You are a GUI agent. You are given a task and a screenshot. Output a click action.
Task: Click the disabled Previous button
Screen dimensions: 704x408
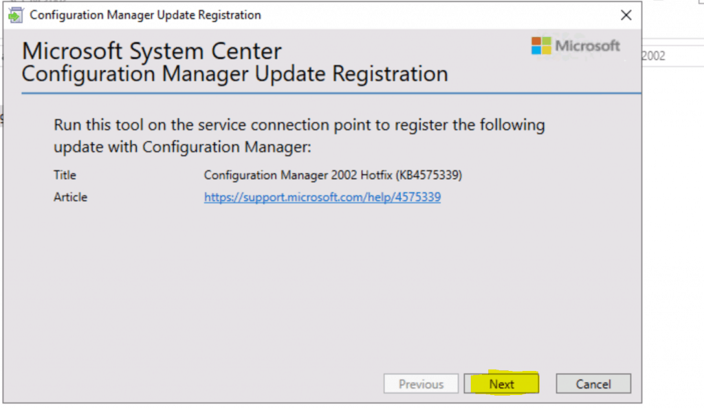click(421, 384)
